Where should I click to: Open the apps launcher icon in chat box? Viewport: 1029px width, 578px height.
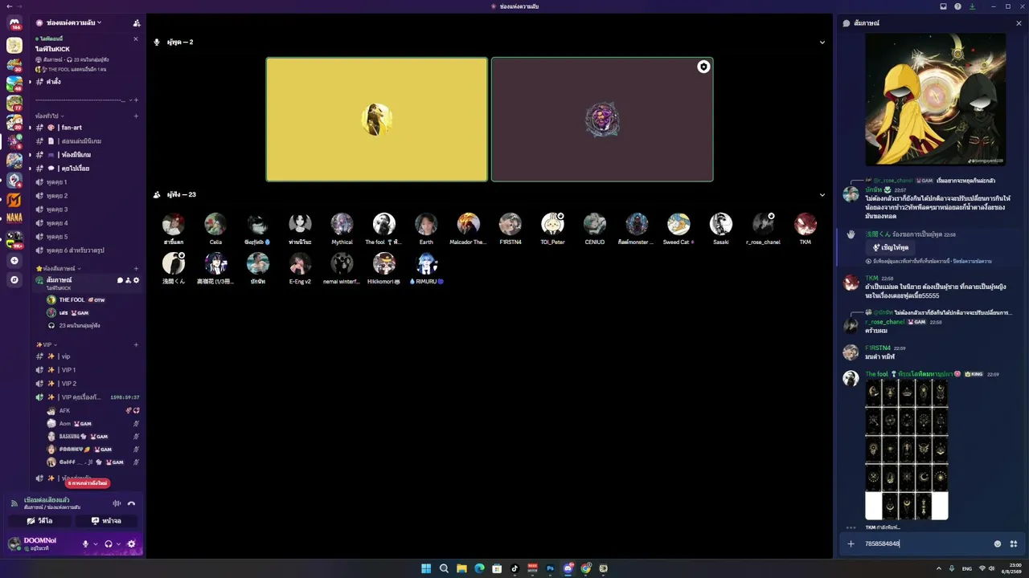pos(1014,543)
